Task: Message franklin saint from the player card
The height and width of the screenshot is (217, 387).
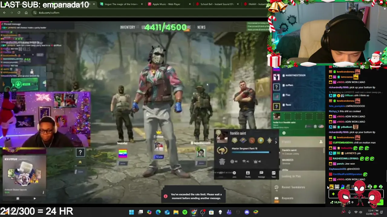Action: tap(261, 174)
